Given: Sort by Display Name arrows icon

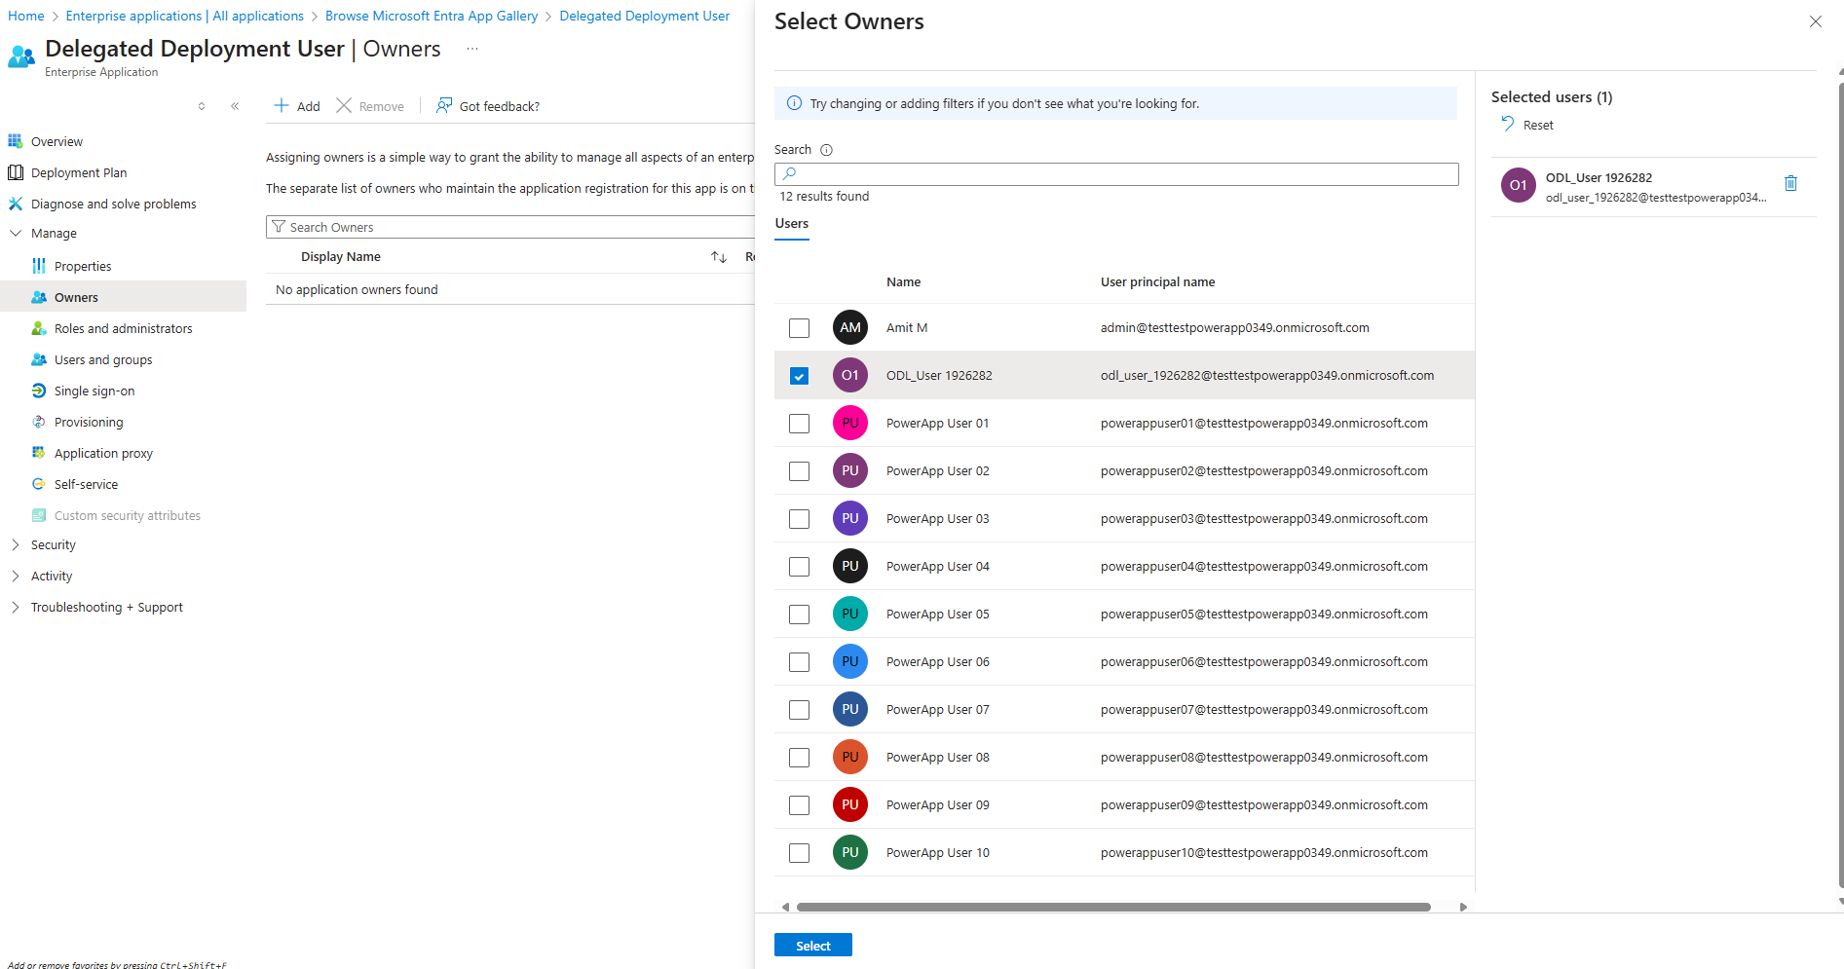Looking at the screenshot, I should point(719,257).
